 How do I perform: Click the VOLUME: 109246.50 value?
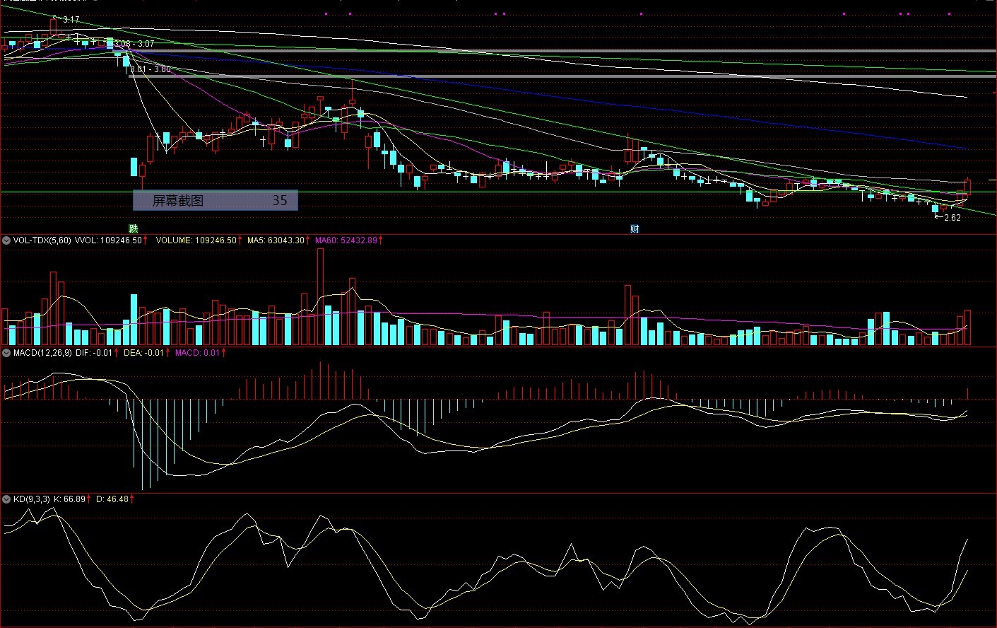click(x=196, y=240)
